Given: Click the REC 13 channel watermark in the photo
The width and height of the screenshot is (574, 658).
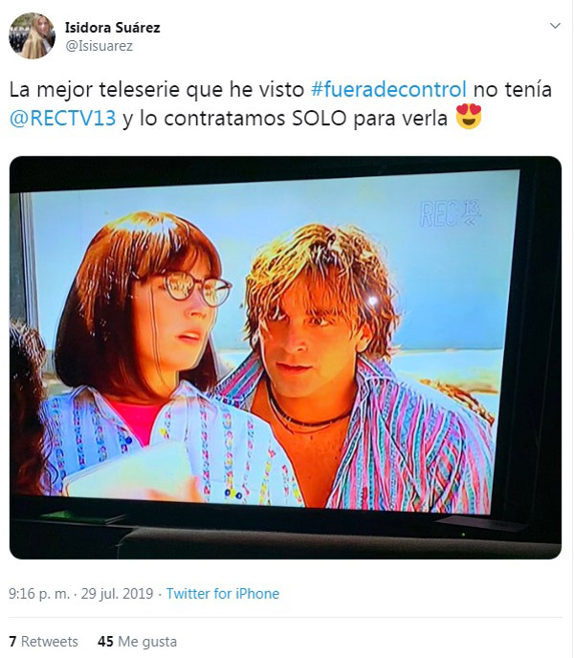Looking at the screenshot, I should (x=451, y=214).
